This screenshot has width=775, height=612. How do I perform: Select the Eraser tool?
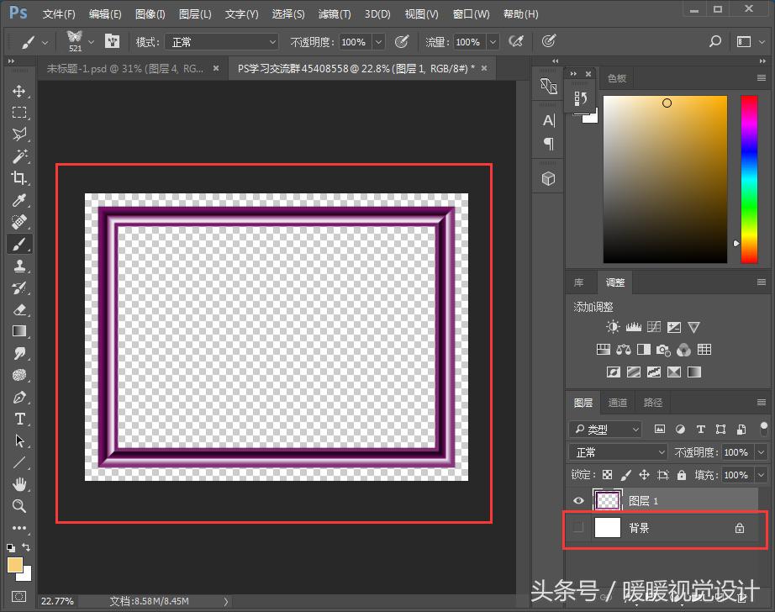pos(18,309)
